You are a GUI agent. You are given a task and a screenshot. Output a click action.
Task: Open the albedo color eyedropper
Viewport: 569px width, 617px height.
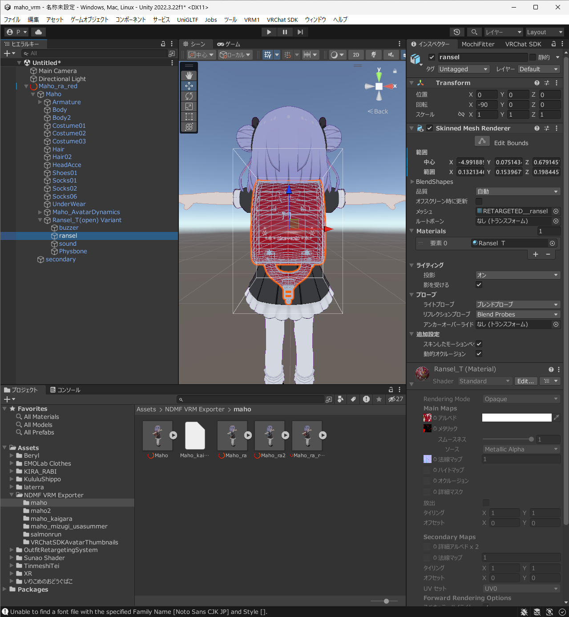557,418
